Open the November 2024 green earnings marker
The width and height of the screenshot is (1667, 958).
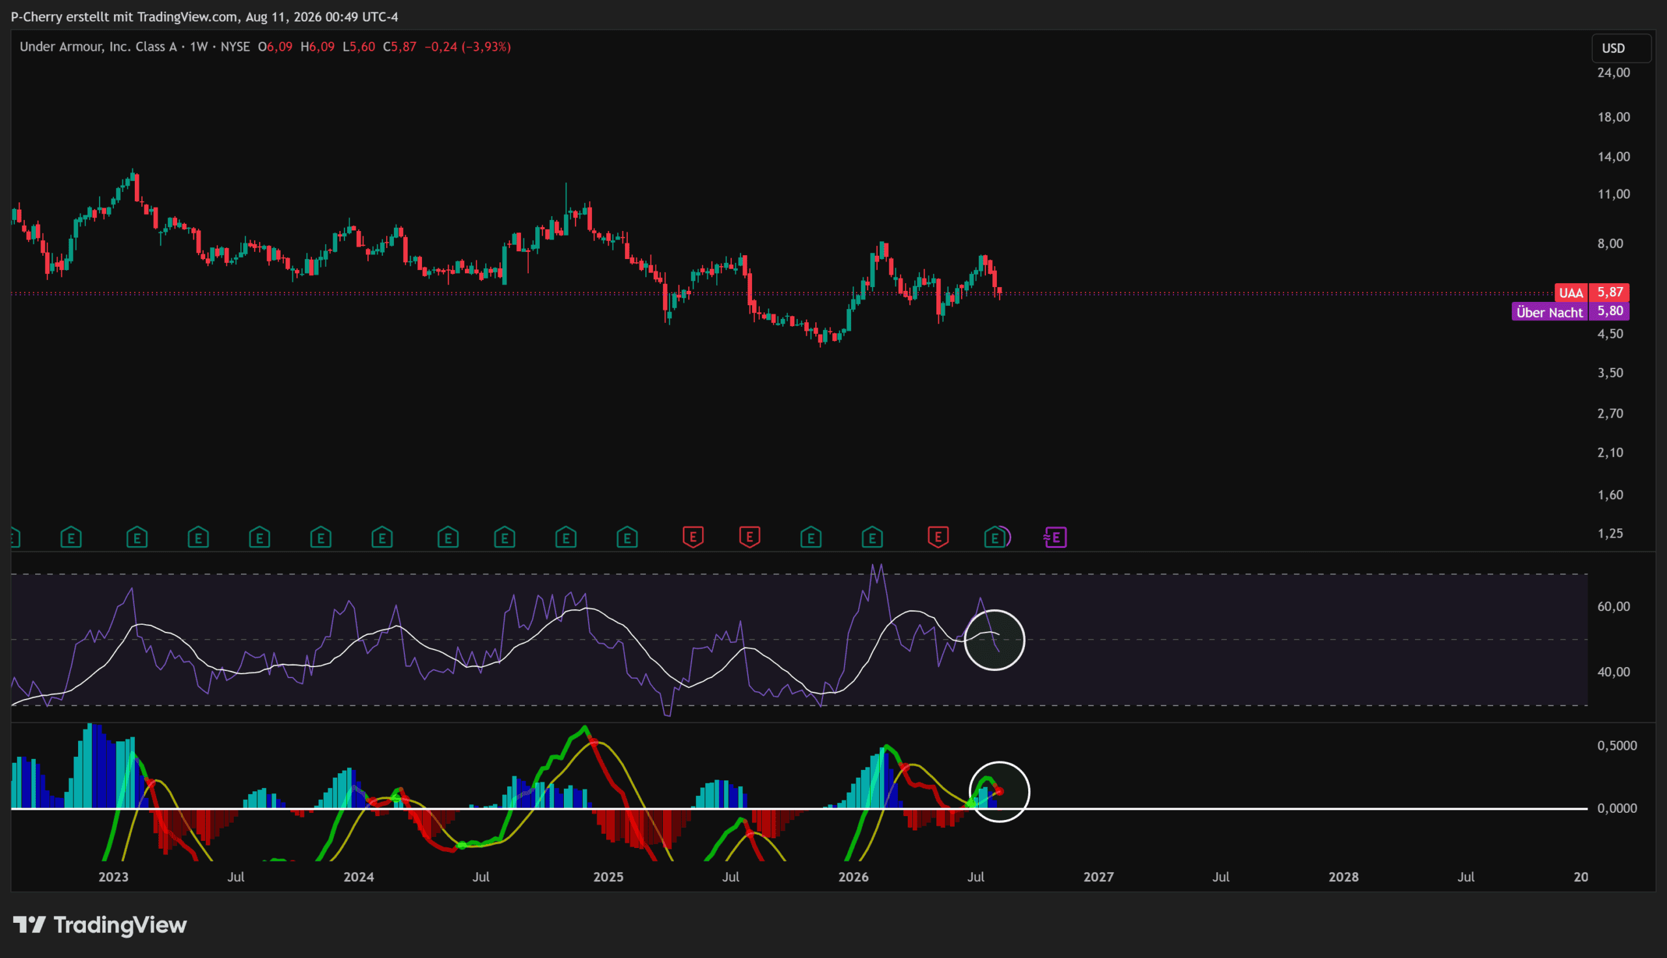click(x=566, y=538)
